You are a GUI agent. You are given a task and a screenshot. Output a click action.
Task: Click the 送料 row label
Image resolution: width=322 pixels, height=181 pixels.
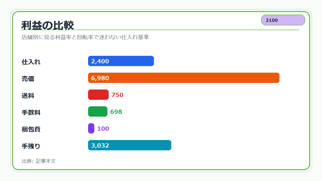[28, 96]
